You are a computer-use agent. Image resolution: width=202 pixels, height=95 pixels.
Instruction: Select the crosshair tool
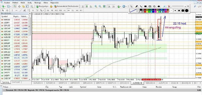(x=7, y=10)
